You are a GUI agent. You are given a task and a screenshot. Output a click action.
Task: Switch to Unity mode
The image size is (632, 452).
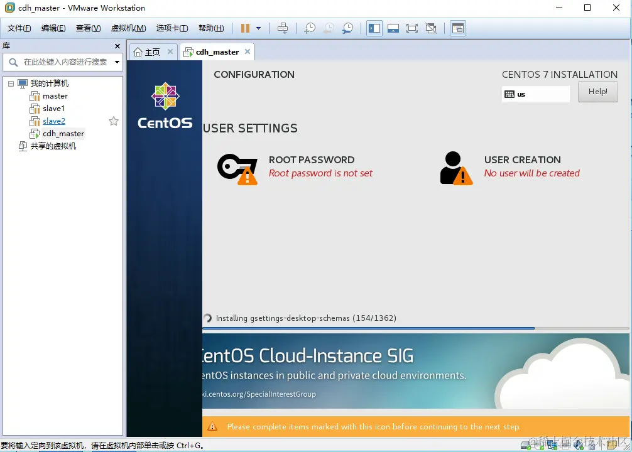coord(431,28)
